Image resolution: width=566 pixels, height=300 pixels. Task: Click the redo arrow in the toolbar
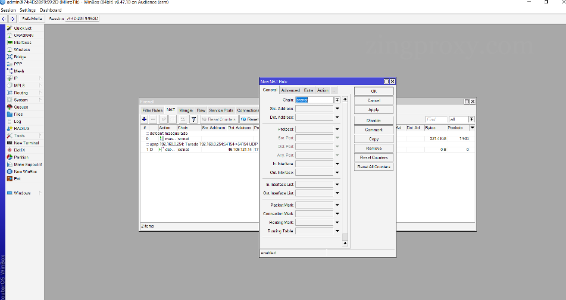12,19
